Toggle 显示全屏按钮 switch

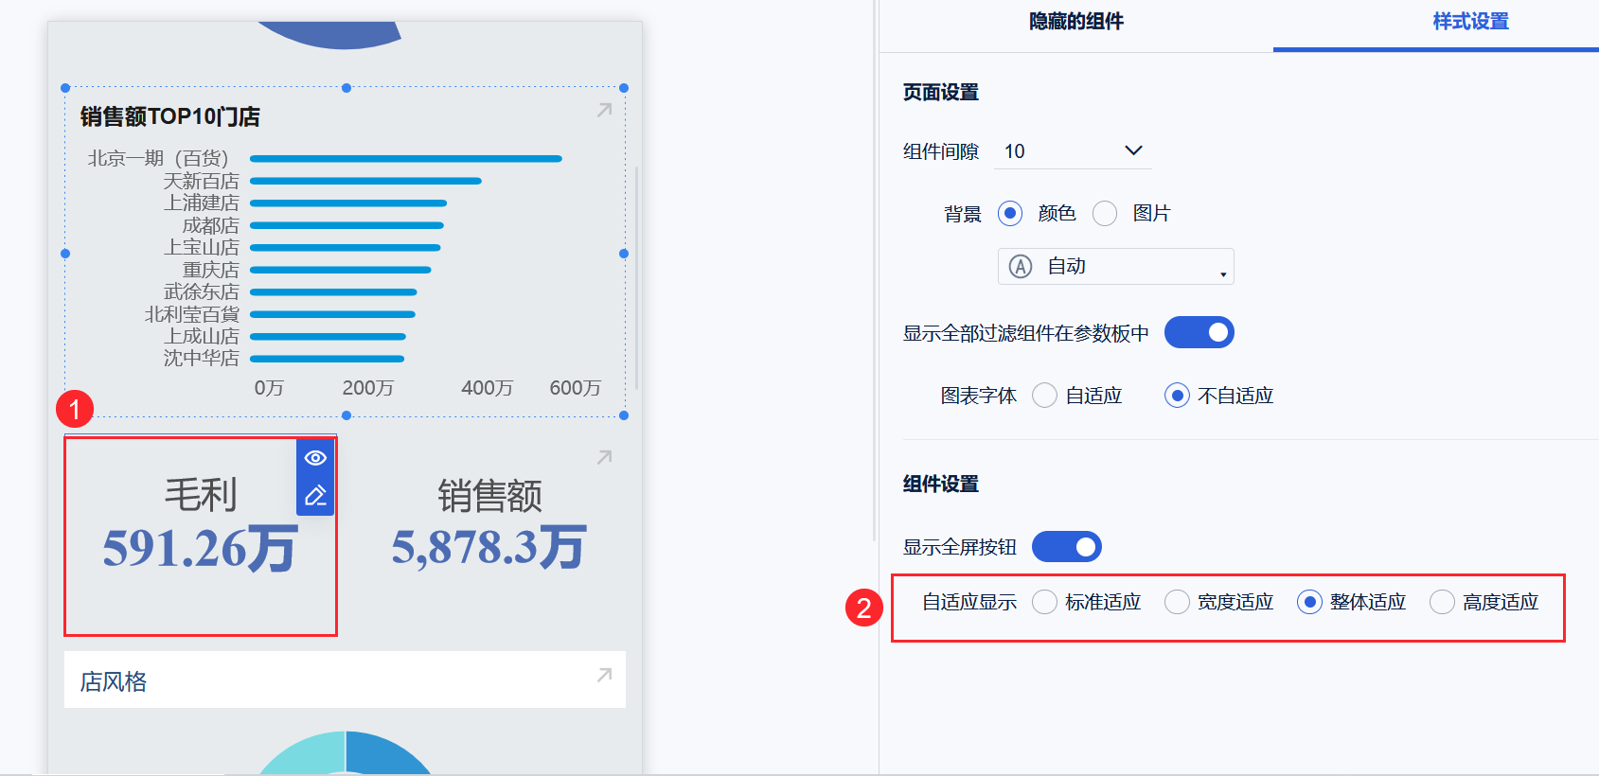[1067, 547]
